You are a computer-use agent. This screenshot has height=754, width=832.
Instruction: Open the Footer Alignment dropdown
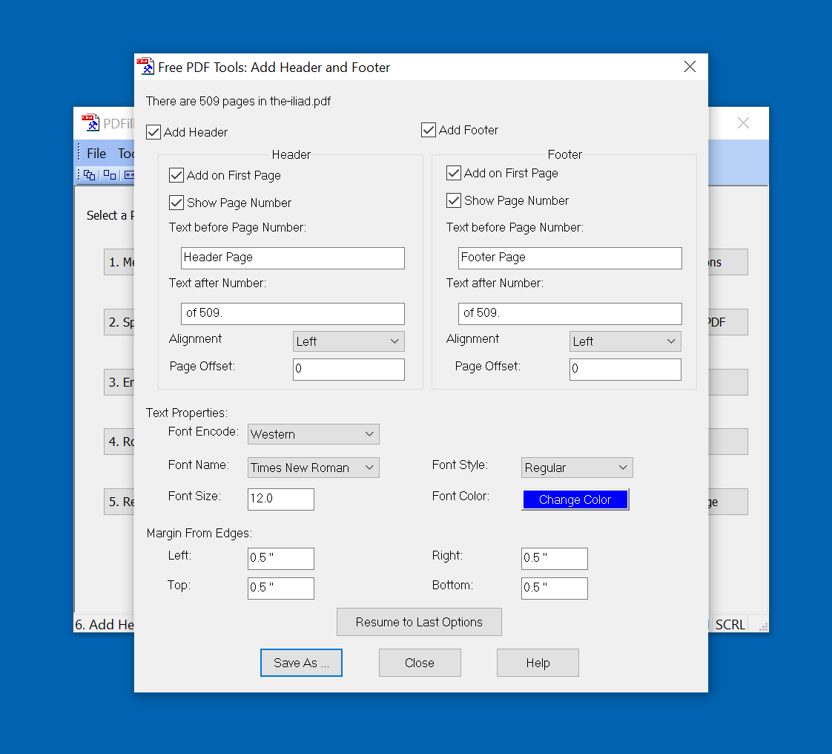pos(625,341)
